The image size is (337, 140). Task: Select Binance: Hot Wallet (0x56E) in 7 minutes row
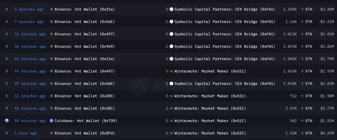[85, 21]
